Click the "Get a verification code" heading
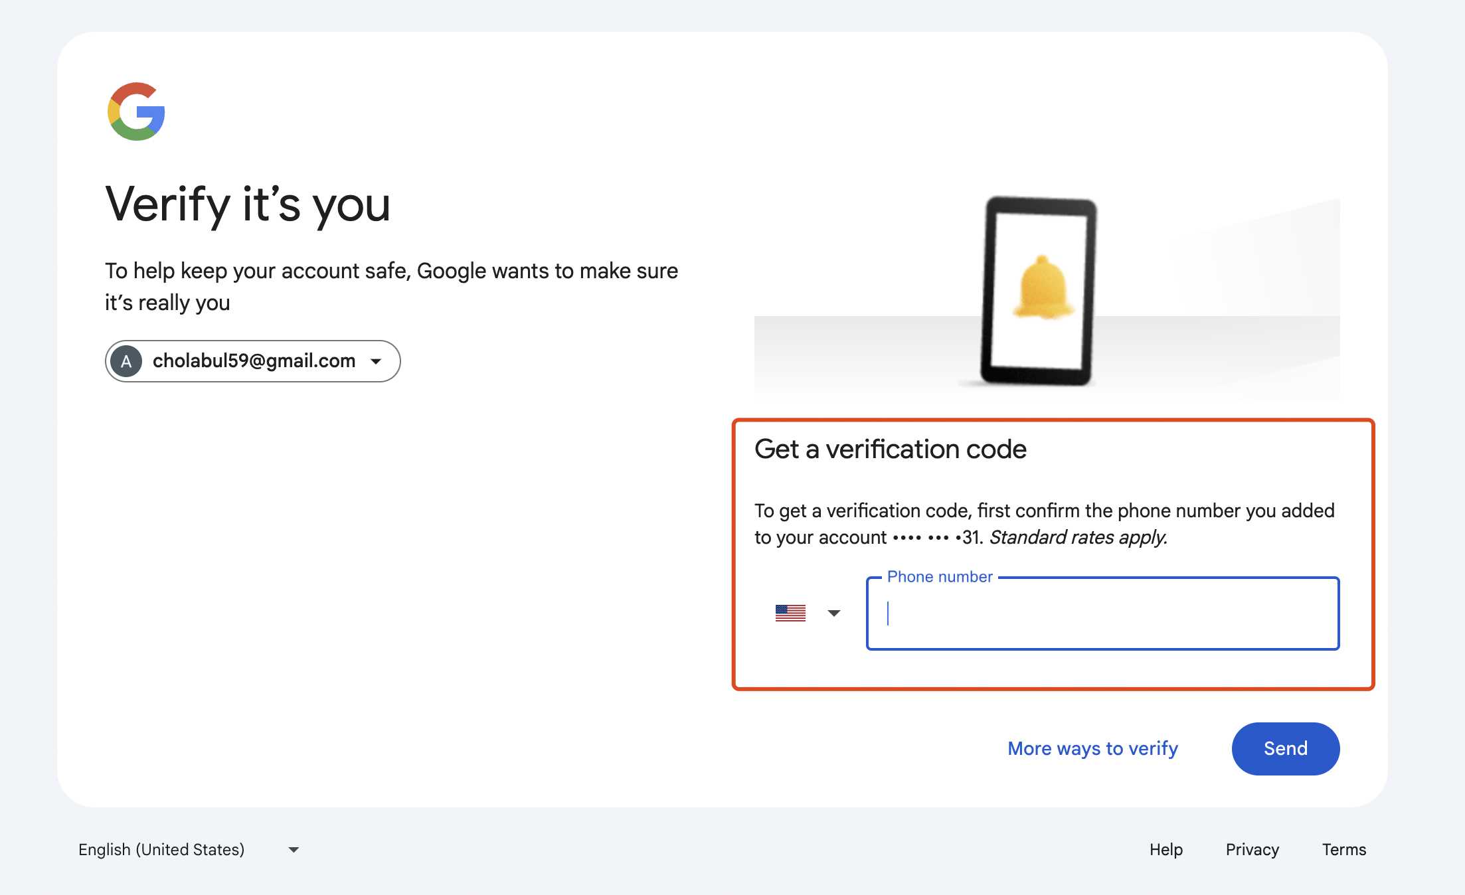Screen dimensions: 1465x895 pos(891,449)
